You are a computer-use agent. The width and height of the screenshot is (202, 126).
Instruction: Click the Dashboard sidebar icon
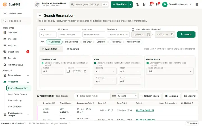click(5, 32)
